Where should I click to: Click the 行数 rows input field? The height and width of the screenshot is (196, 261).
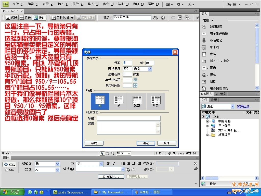click(127, 63)
